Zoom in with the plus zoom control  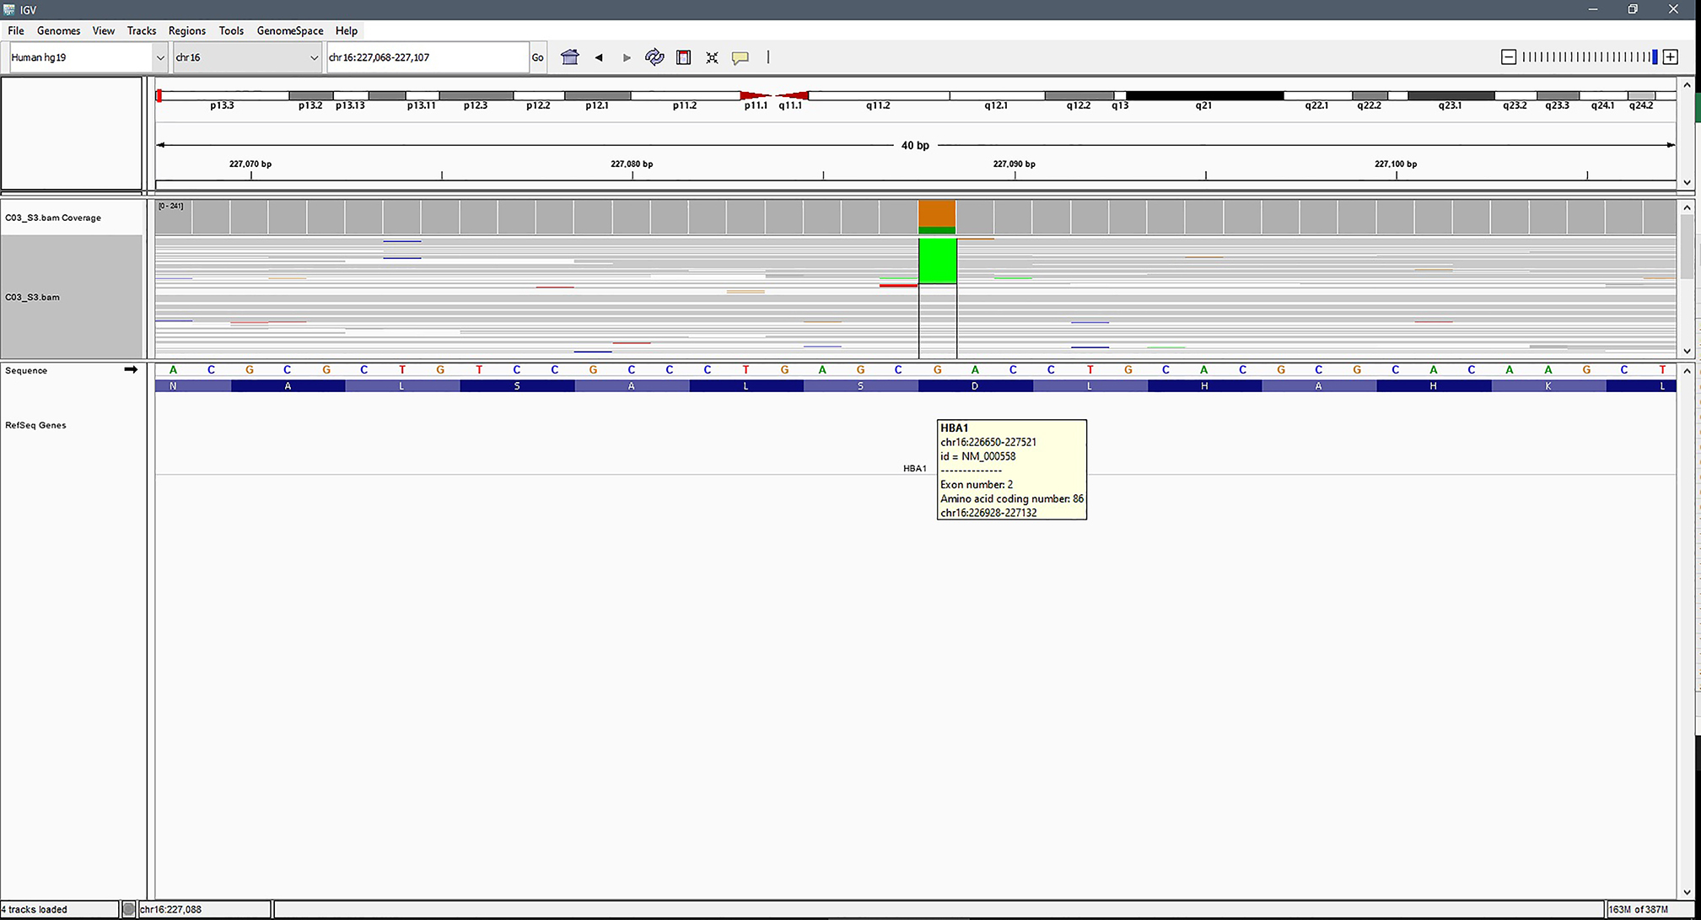point(1671,56)
